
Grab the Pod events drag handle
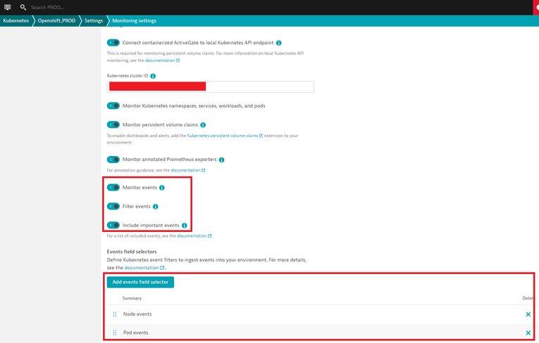point(115,332)
